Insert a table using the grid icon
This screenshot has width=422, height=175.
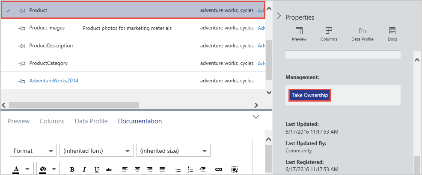click(235, 169)
